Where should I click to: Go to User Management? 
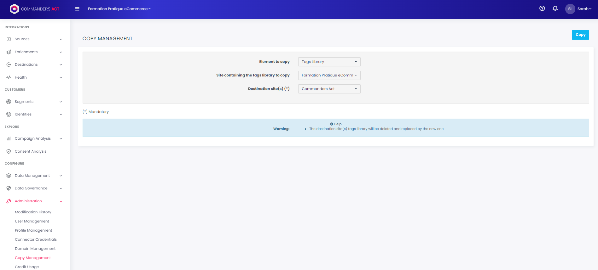(32, 221)
